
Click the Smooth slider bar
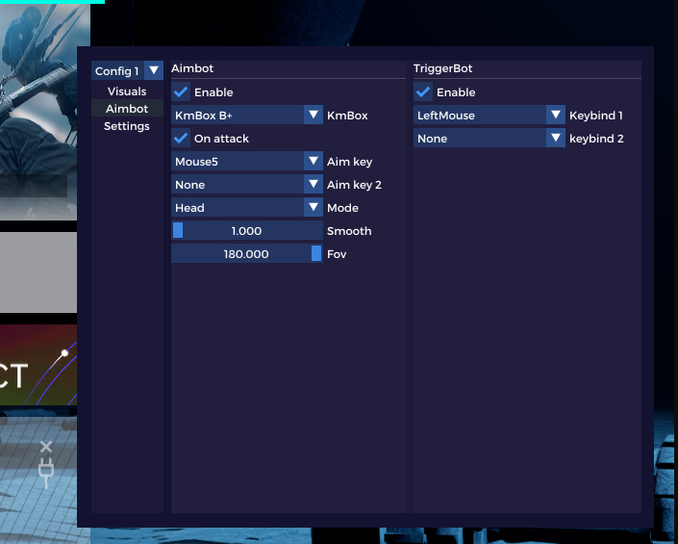247,231
